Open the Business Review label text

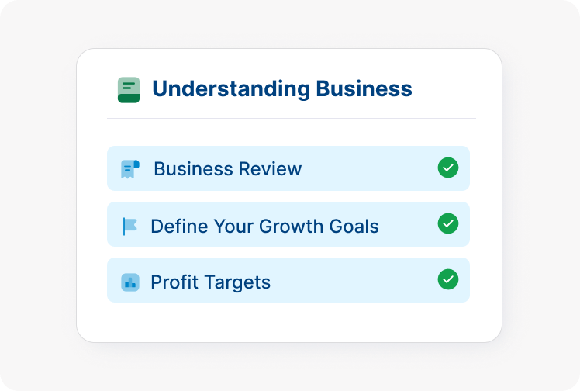coord(227,169)
